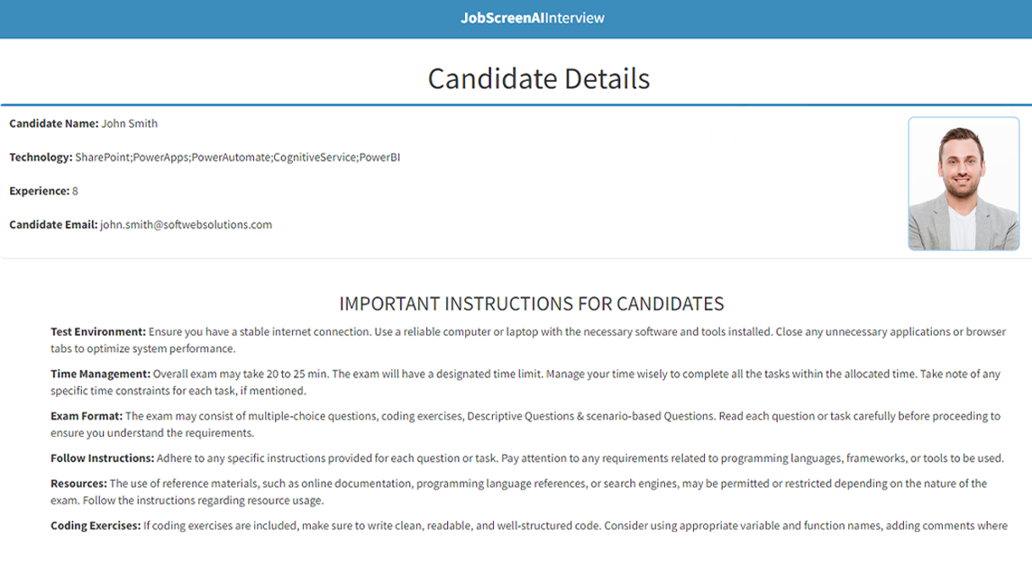The height and width of the screenshot is (579, 1032).
Task: Click the Candidate Email label
Action: (x=52, y=225)
